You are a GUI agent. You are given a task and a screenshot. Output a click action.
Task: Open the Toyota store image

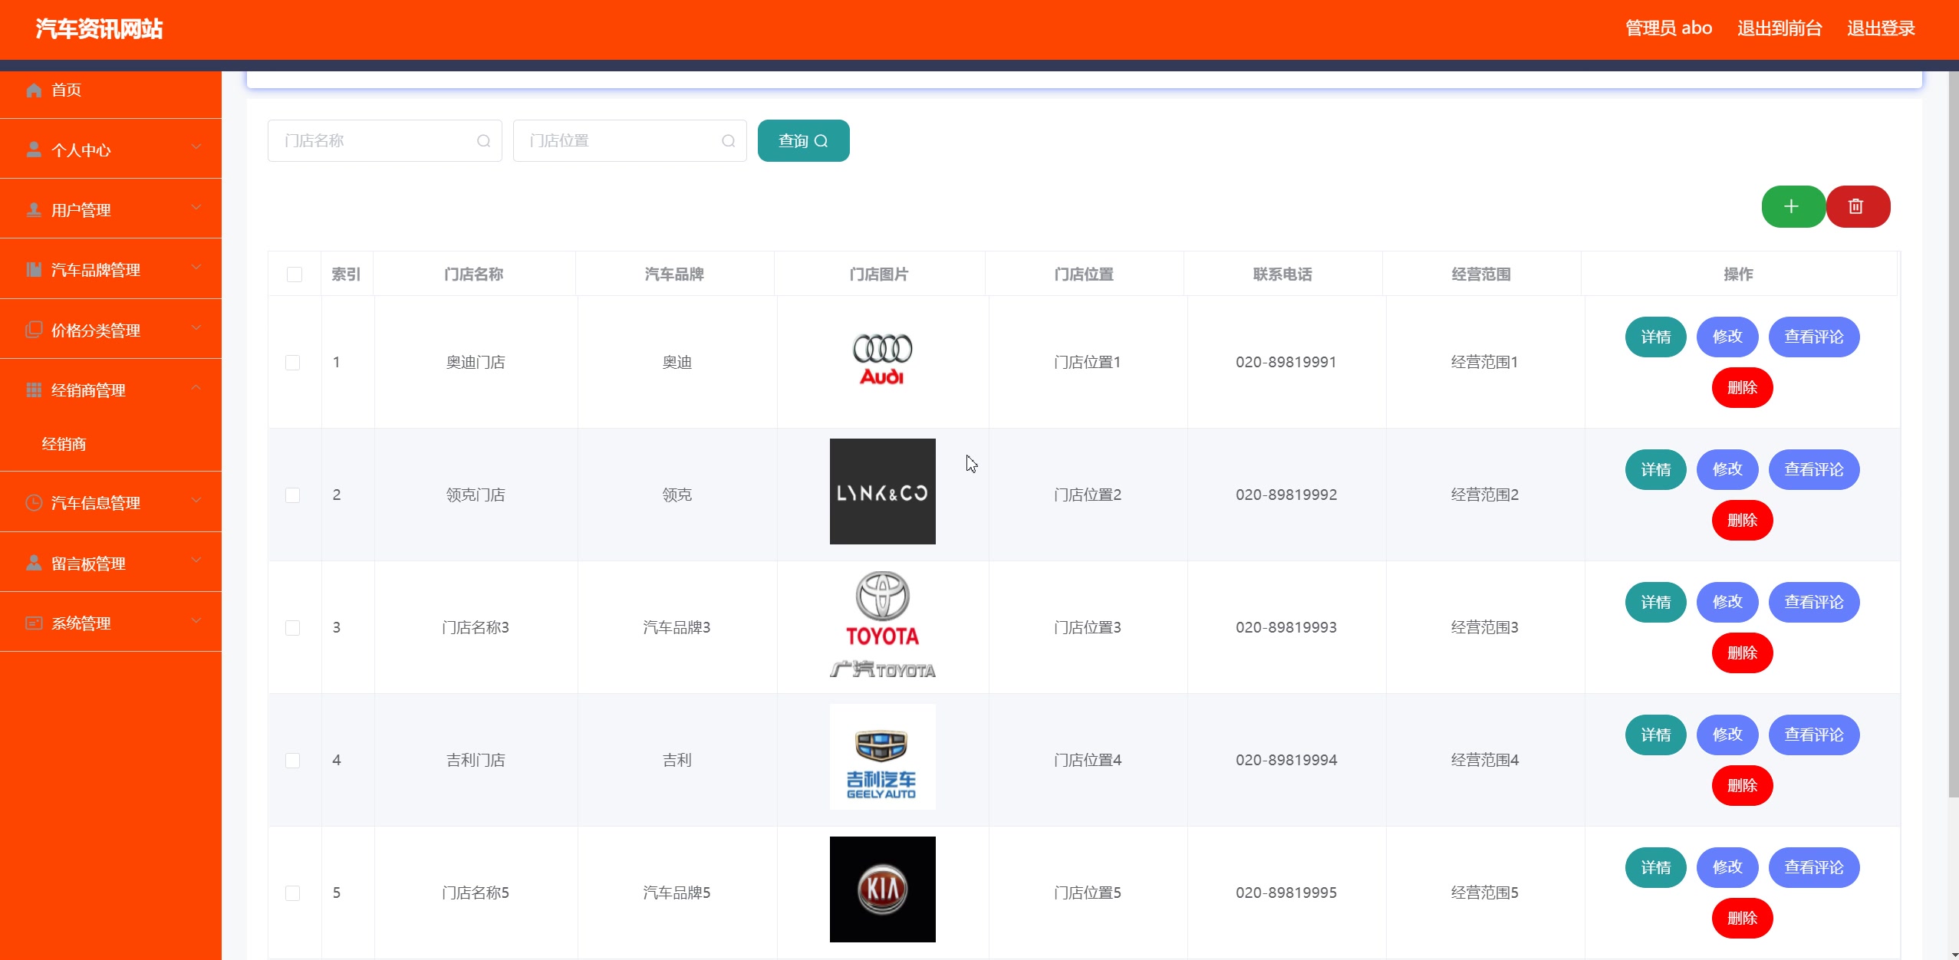882,624
